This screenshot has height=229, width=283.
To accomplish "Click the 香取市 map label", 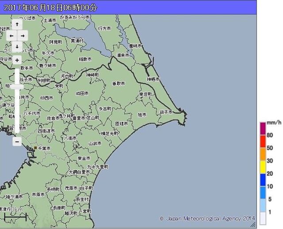I will pyautogui.click(x=119, y=84).
